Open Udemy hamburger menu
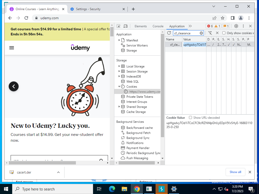Screen dimensions: 259x194 [x=12, y=48]
